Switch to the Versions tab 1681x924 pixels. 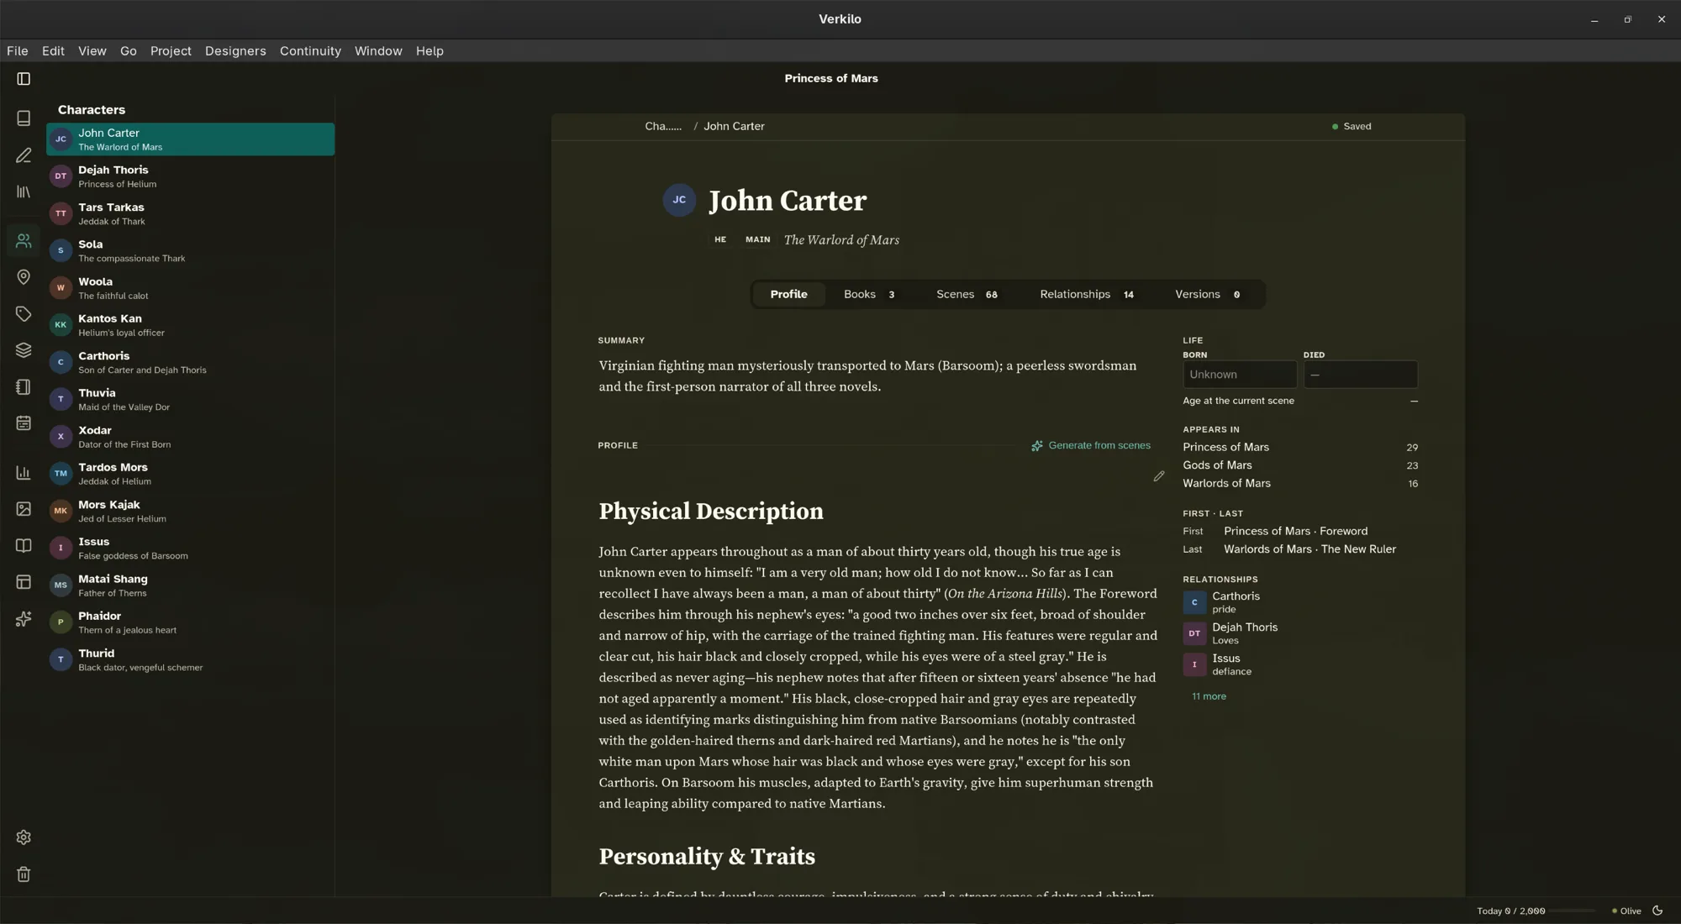click(x=1208, y=295)
